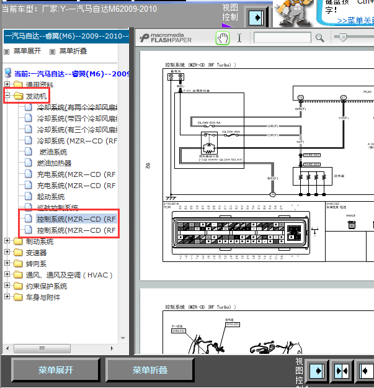Click the tree scrollbar right arrow
374x388 pixels.
click(112, 348)
